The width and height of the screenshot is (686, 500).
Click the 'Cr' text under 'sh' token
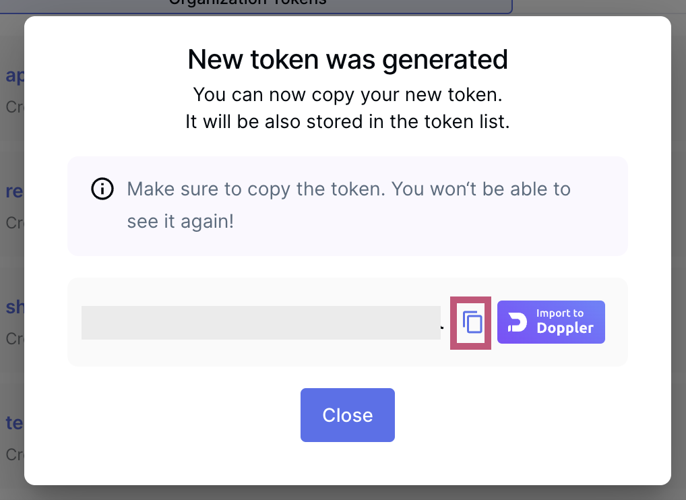click(14, 338)
